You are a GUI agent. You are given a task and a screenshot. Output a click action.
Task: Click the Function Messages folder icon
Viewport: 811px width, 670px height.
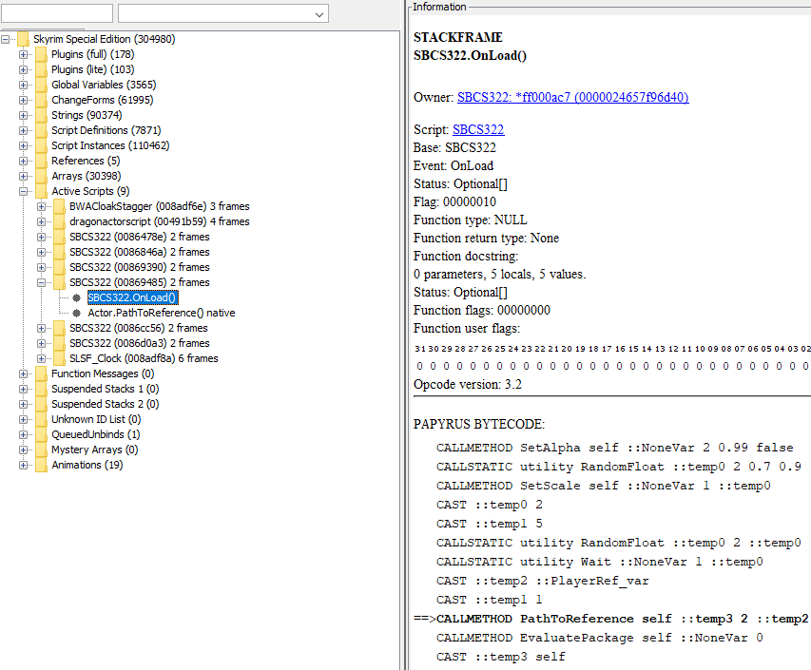point(42,373)
